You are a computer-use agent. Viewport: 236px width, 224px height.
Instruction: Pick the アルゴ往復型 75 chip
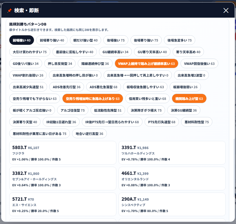(73, 110)
